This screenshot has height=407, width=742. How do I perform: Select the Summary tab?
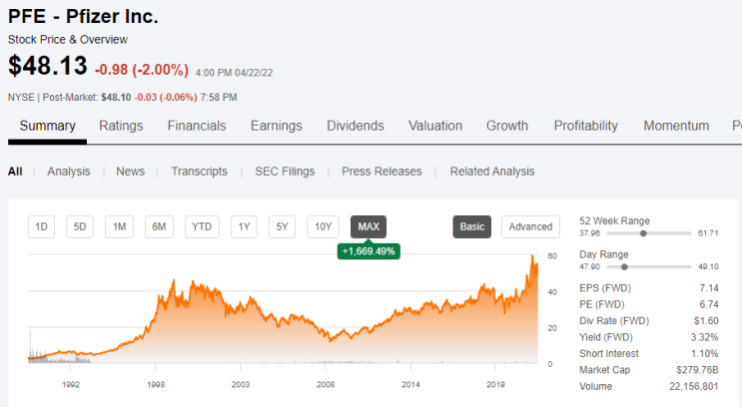point(47,126)
